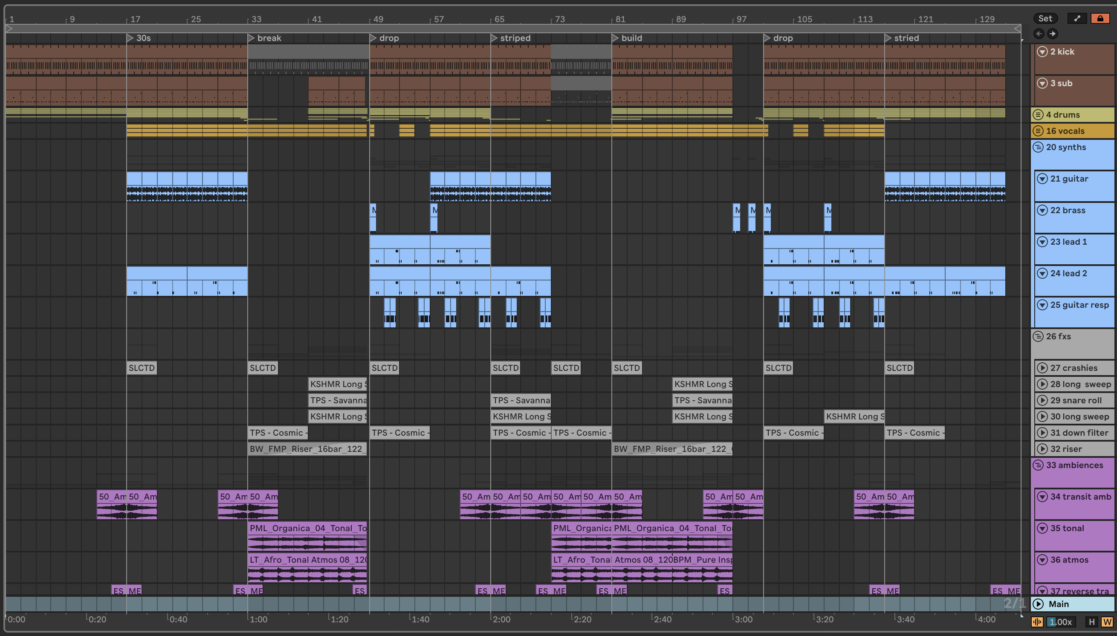Image resolution: width=1117 pixels, height=636 pixels.
Task: Fold the 33 ambiences group
Action: tap(1038, 465)
